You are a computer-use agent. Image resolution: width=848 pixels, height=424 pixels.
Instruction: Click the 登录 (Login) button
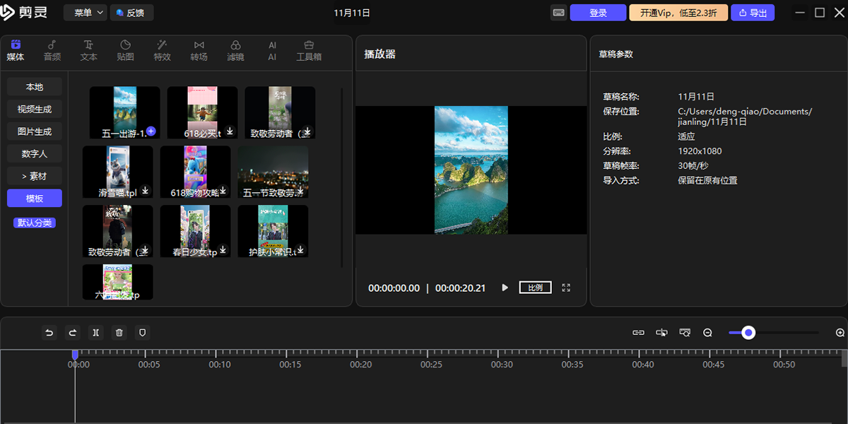598,12
